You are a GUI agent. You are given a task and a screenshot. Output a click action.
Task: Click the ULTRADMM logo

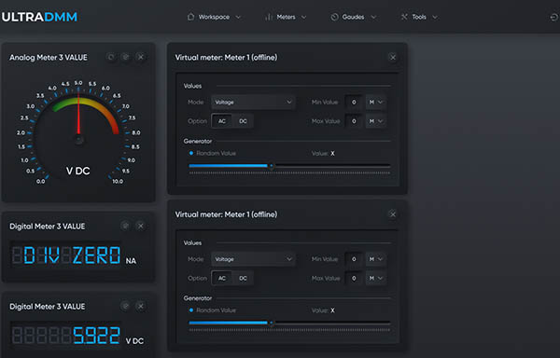39,17
